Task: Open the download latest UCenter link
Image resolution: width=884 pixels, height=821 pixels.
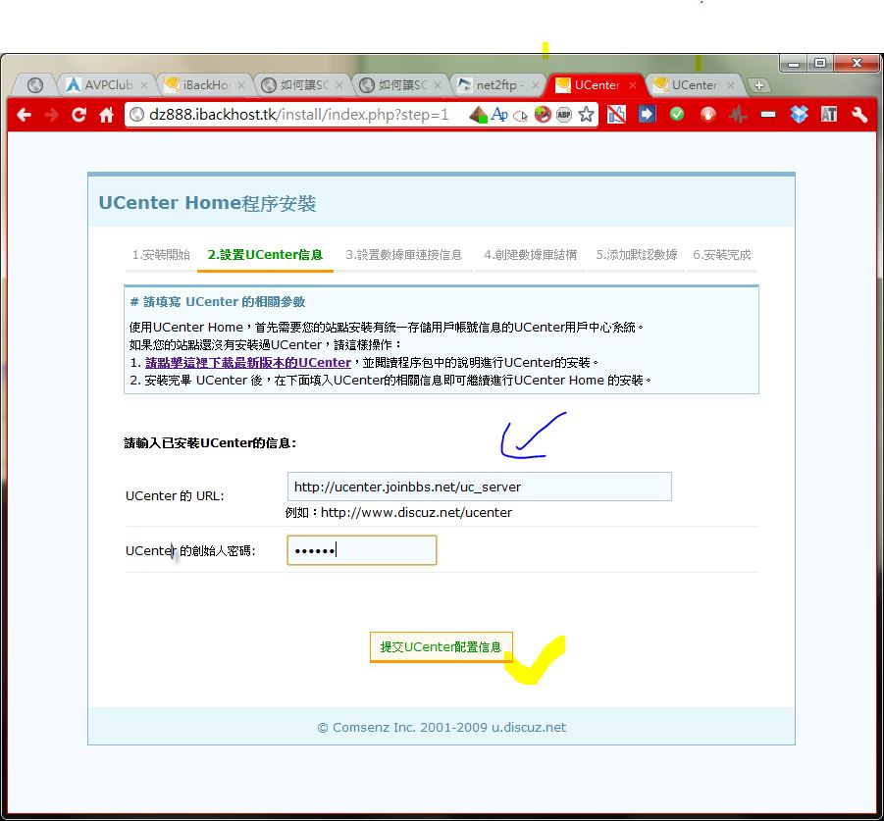Action: [x=247, y=362]
